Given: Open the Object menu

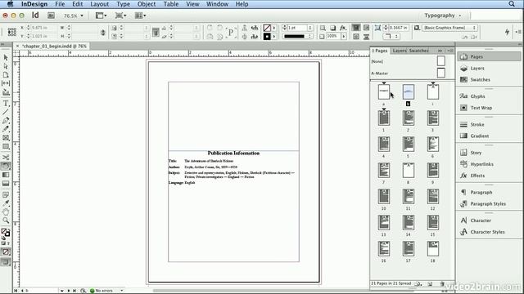Looking at the screenshot, I should pyautogui.click(x=147, y=4).
